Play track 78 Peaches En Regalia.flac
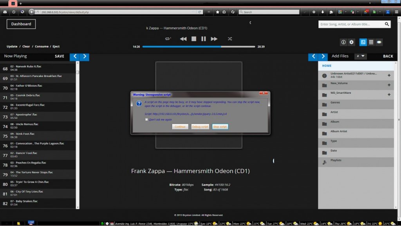Viewport: 401px width, 226px height. tap(38, 165)
